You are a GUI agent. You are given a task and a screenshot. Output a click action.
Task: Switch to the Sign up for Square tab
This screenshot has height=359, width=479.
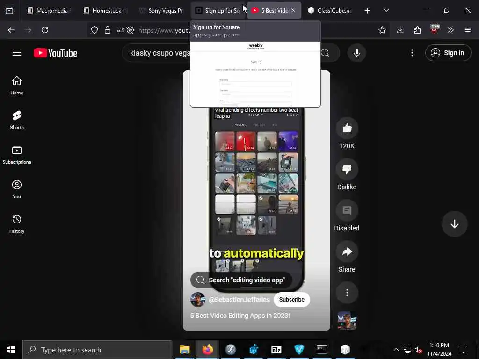tap(218, 11)
